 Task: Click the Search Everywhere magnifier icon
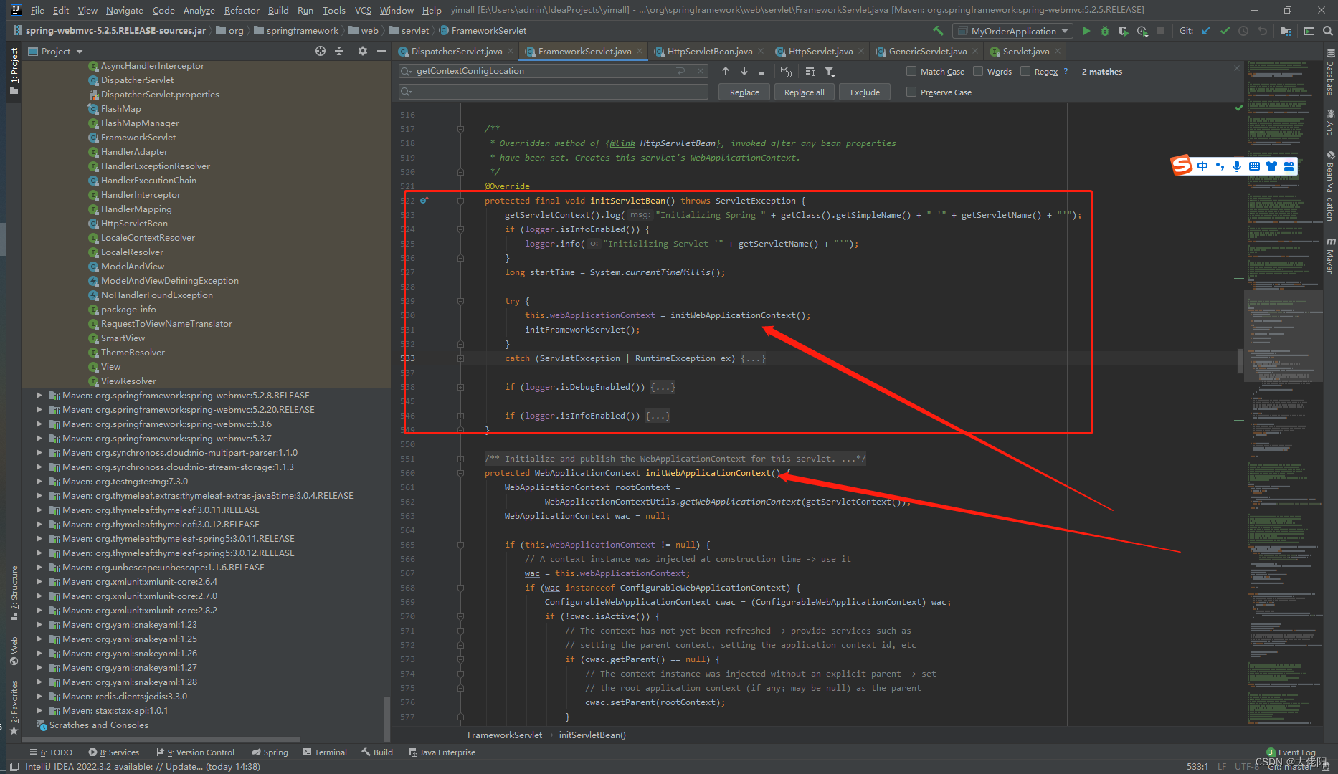point(1328,31)
